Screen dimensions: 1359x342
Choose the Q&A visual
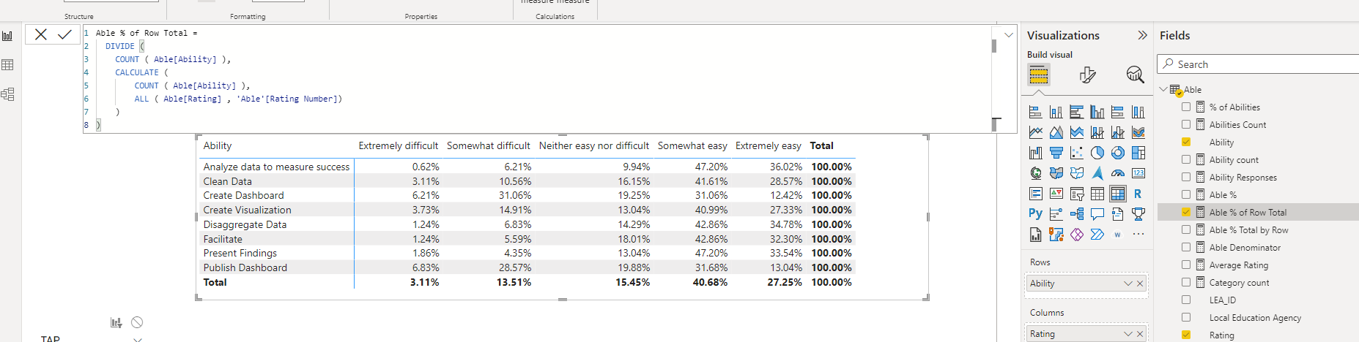click(1097, 214)
